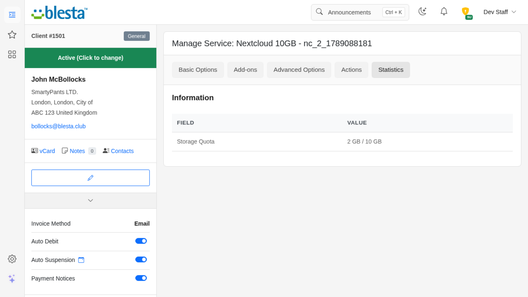
Task: Open bollocks@blesta.club email link
Action: 59,126
